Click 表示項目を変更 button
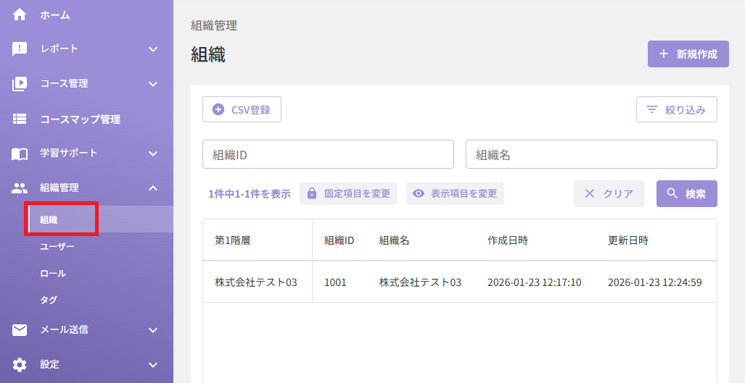 point(455,193)
